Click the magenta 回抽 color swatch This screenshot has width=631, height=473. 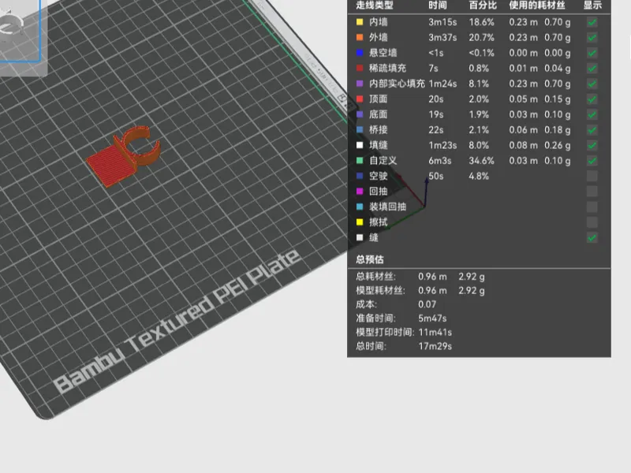[360, 192]
